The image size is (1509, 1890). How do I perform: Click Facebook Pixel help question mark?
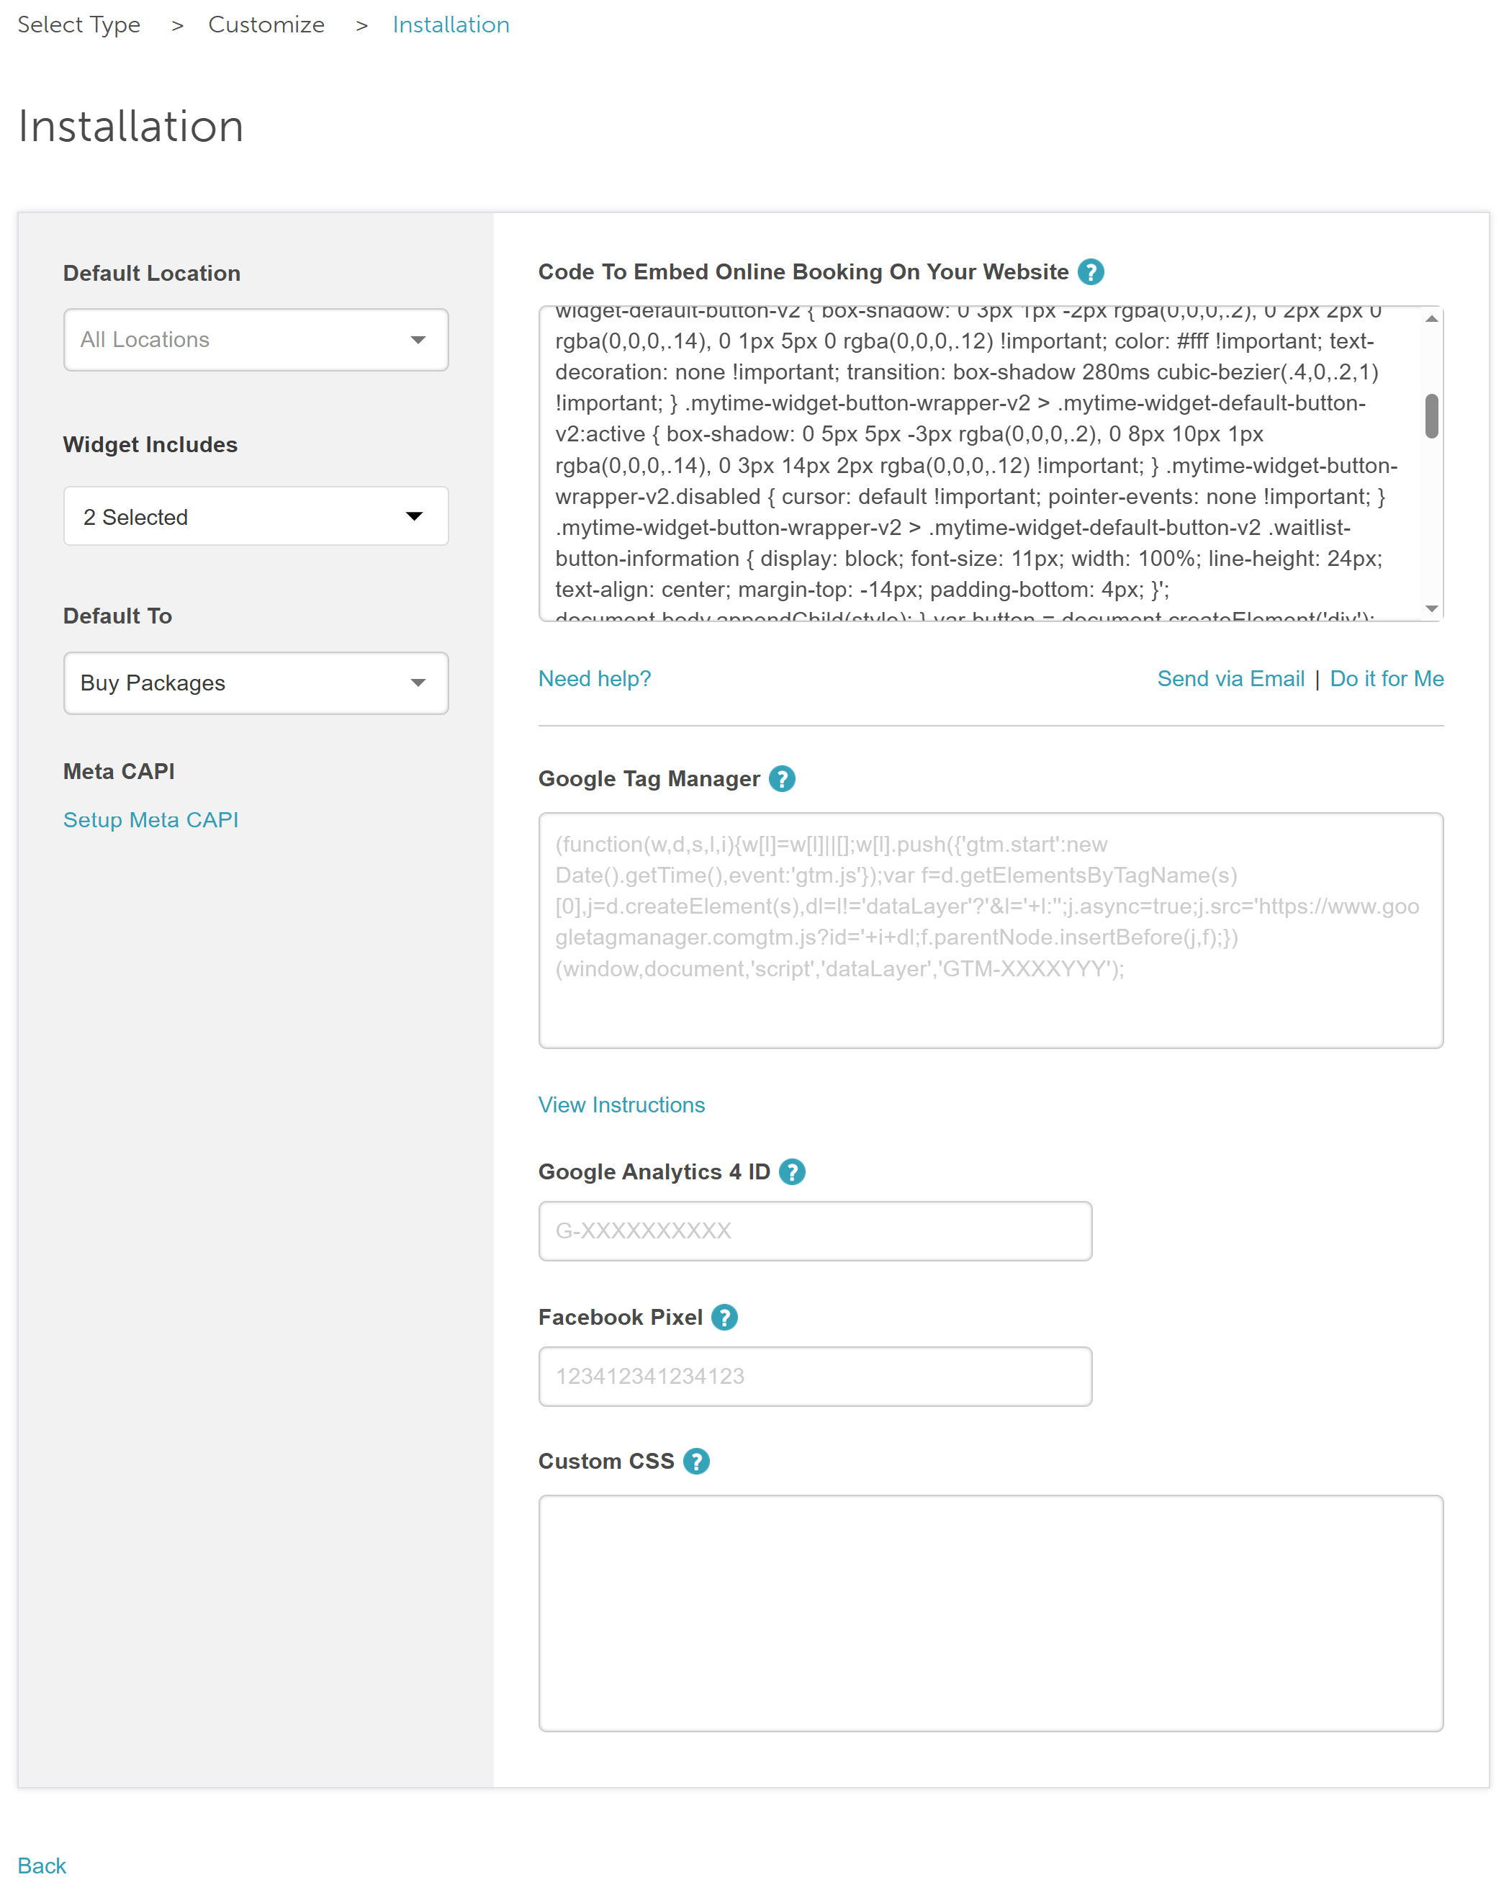724,1317
